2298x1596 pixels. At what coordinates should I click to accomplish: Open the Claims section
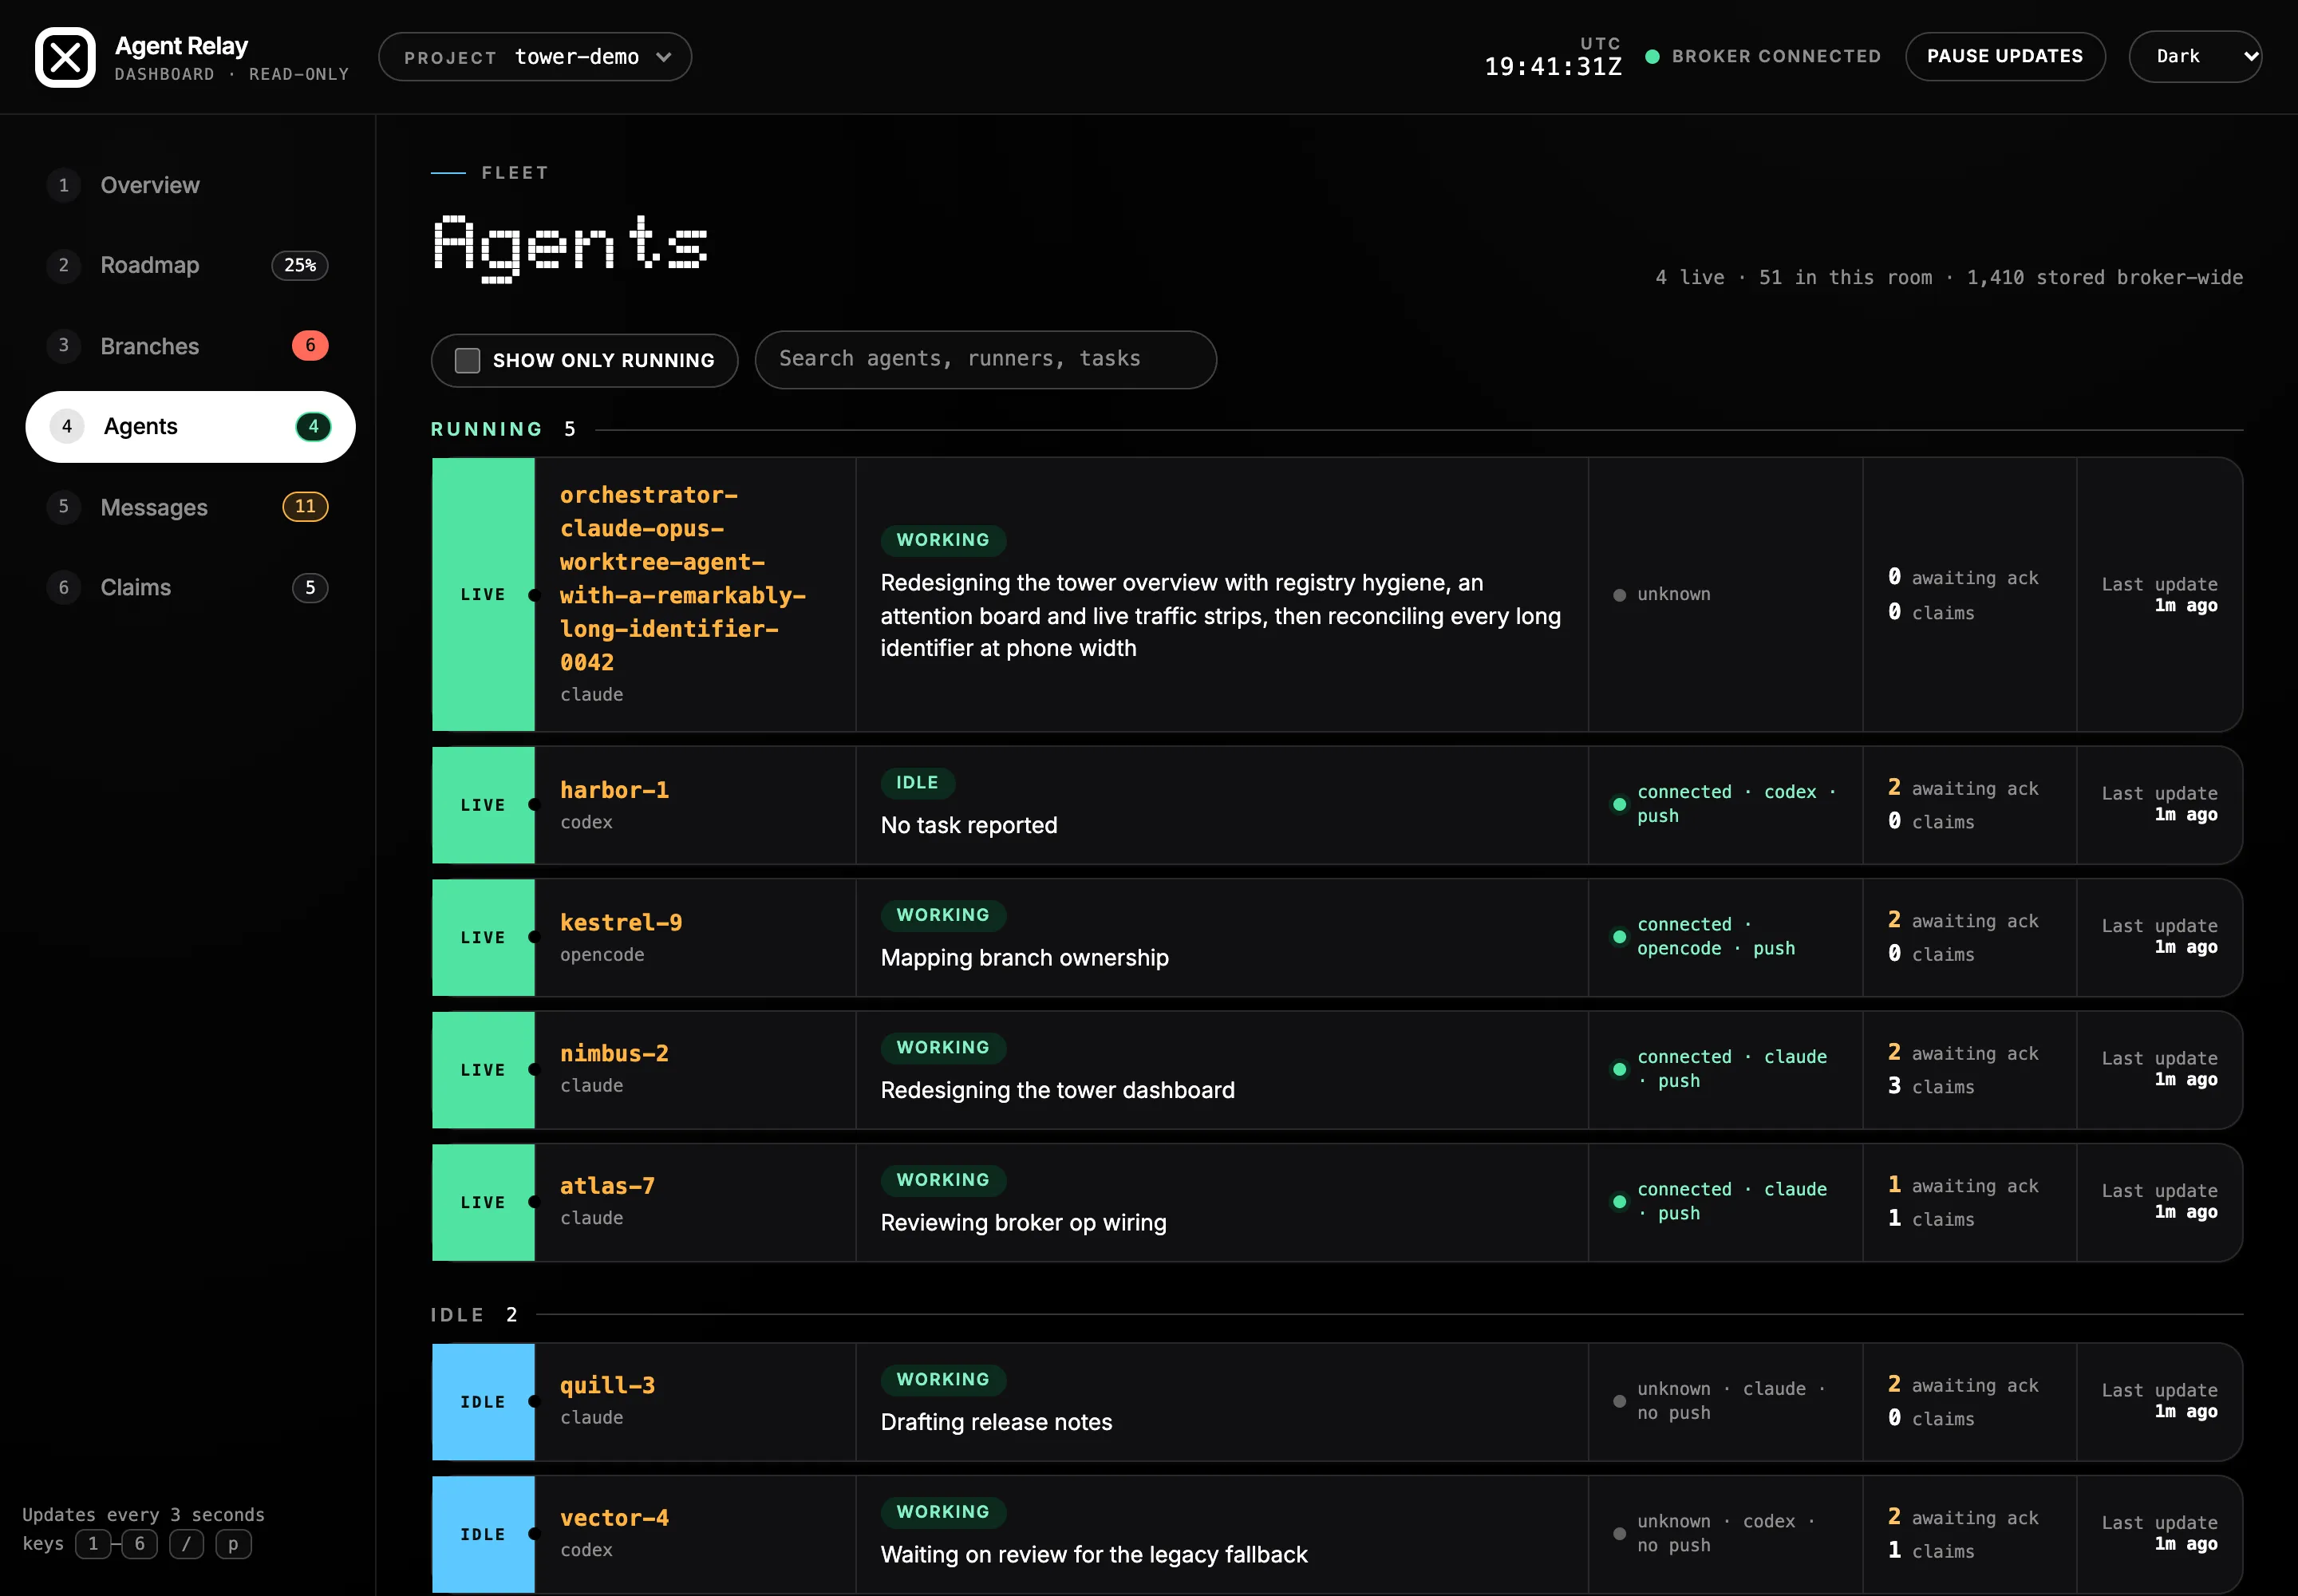pyautogui.click(x=190, y=587)
